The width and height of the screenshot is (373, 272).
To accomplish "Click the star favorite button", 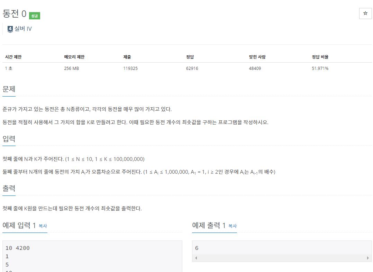I will click(365, 13).
